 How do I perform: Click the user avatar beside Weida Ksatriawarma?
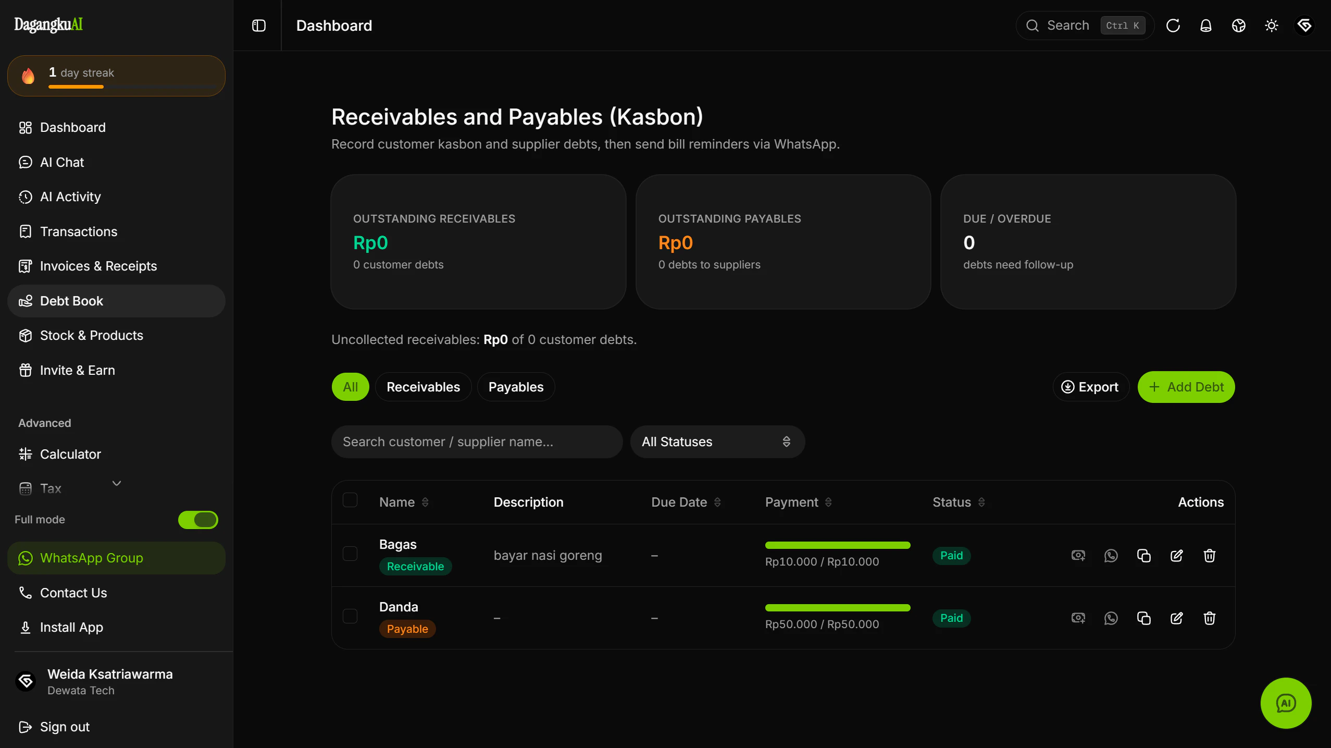click(x=26, y=681)
